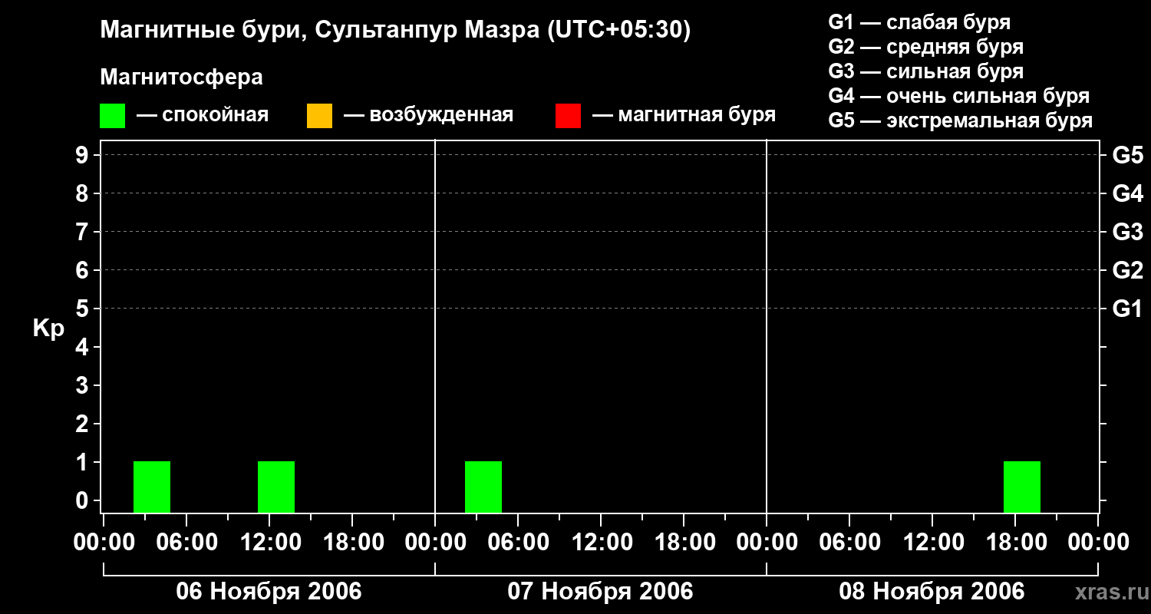Click the 'G3 — сильная буря' legend line
Image resolution: width=1151 pixels, height=614 pixels.
coord(926,71)
